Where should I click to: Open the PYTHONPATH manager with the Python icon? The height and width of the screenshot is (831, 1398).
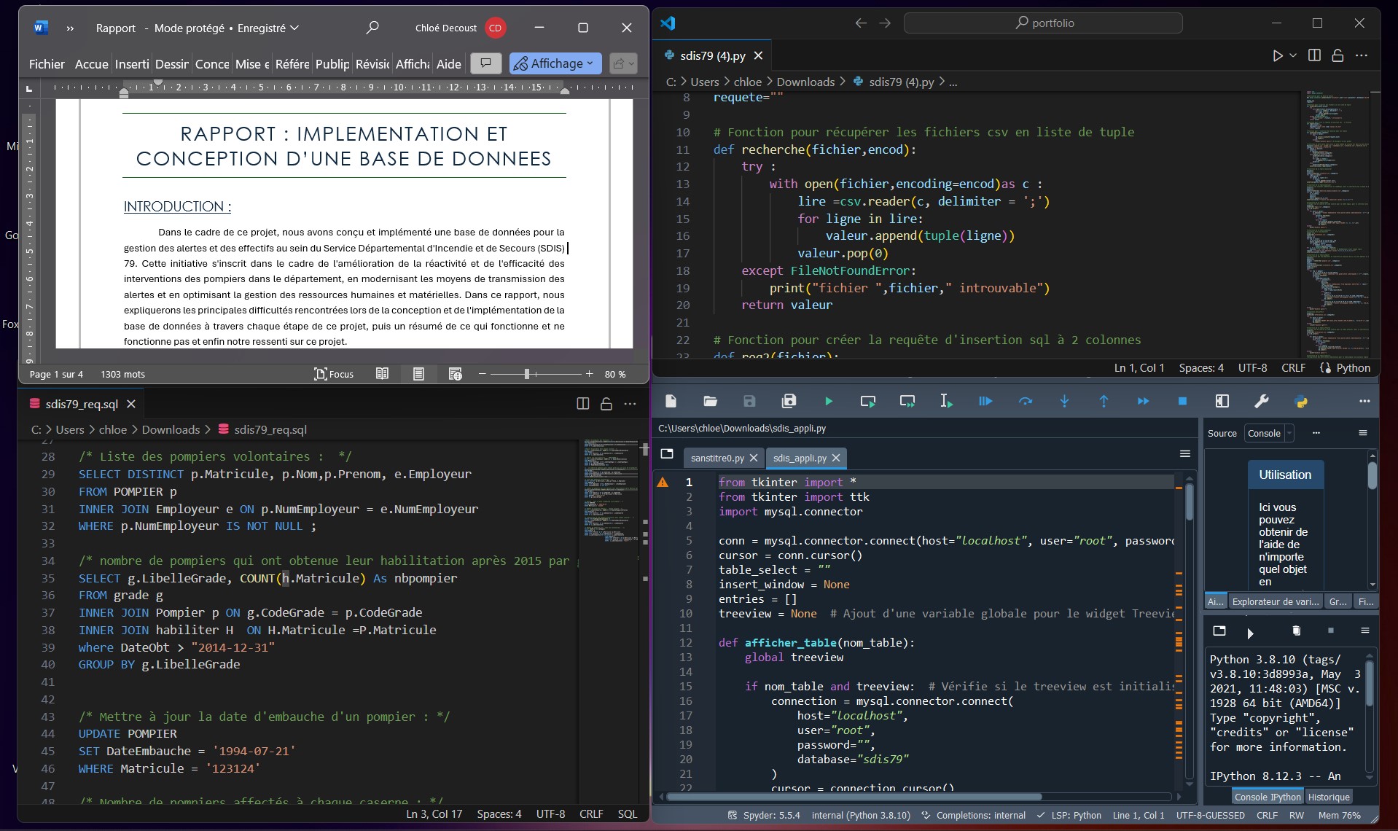[1302, 402]
